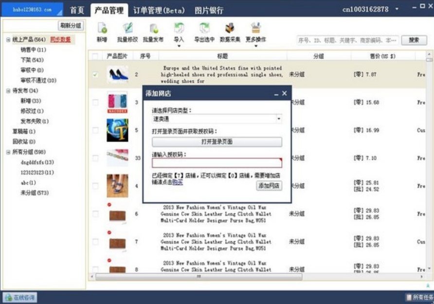Screen dimensions: 434x304
Task: Open the blue high-heel shoes thumbnail
Action: click(x=118, y=75)
